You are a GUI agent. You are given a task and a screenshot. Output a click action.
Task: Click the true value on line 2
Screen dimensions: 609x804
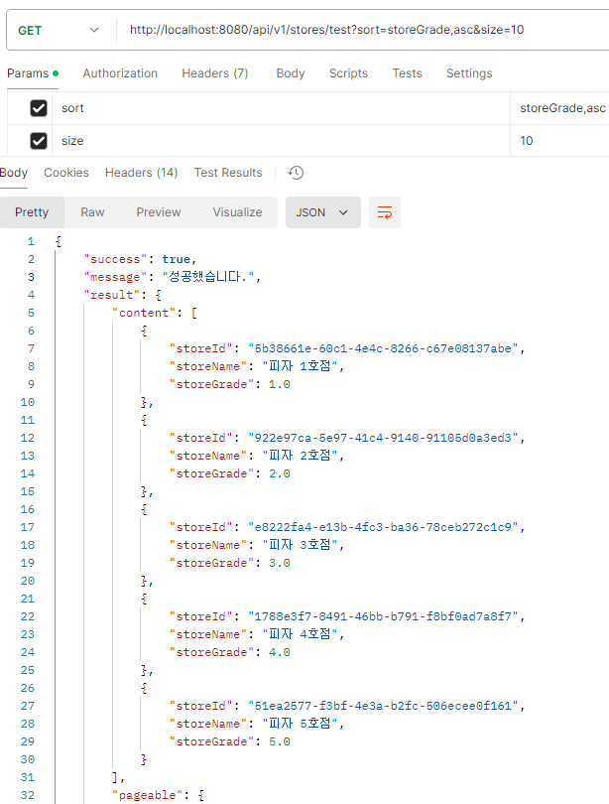[x=176, y=259]
